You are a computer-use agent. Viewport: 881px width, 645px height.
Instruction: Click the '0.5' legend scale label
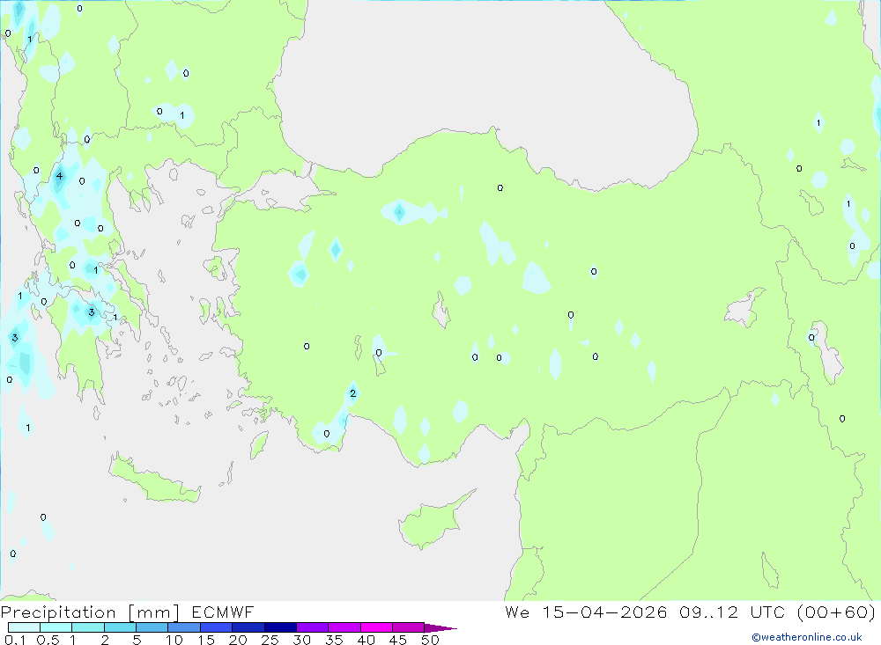[x=48, y=640]
